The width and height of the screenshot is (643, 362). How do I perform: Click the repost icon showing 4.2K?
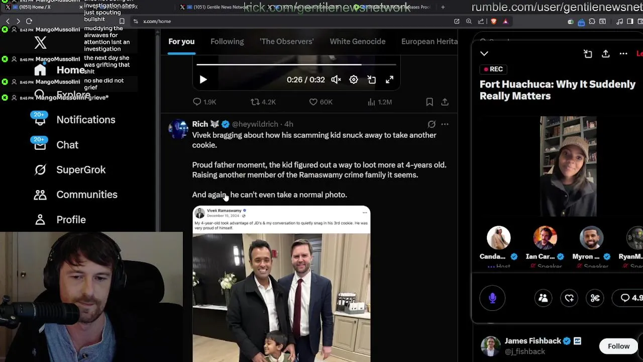coord(255,102)
